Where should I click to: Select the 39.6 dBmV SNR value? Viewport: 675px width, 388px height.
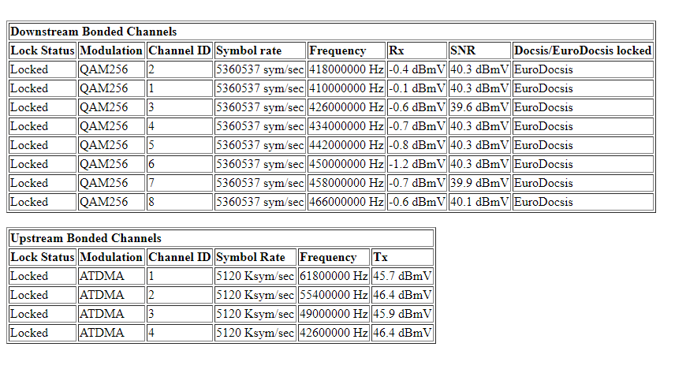[479, 107]
